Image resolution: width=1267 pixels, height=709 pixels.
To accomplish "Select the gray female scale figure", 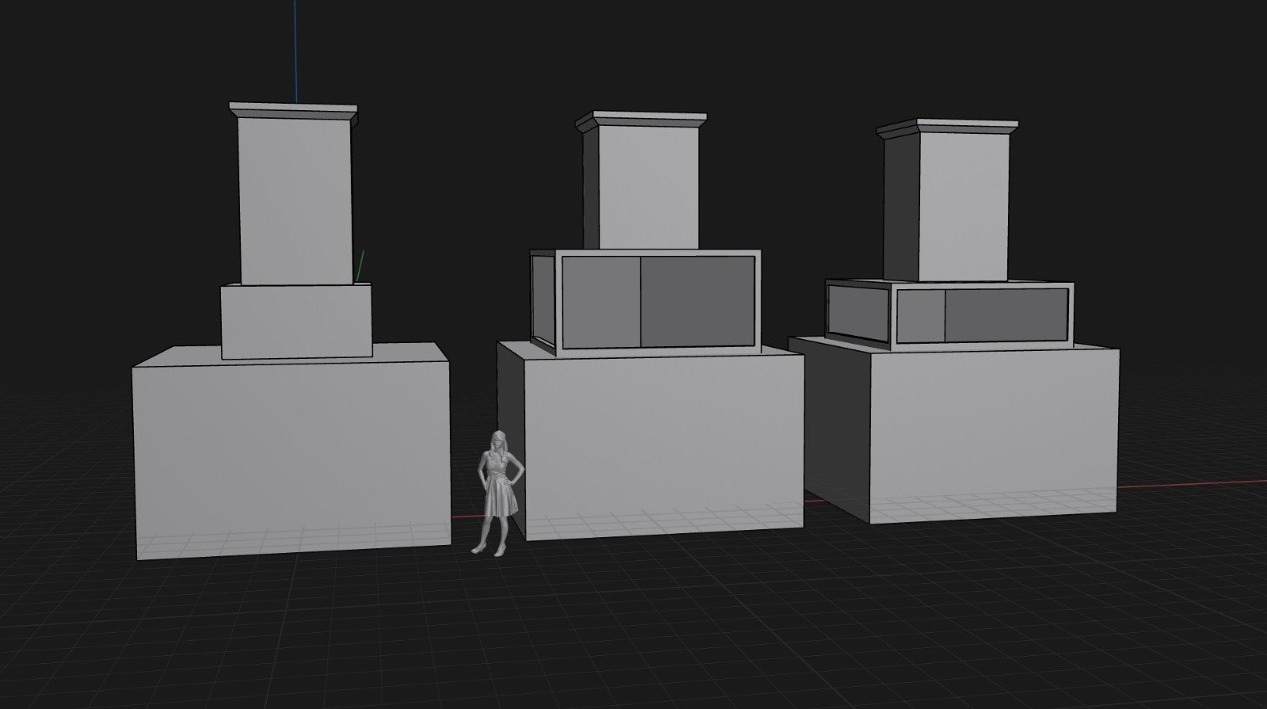I will click(498, 492).
